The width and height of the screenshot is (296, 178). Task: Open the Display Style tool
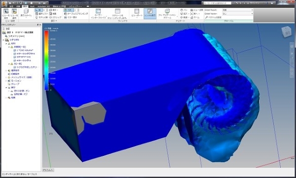[x=26, y=13]
